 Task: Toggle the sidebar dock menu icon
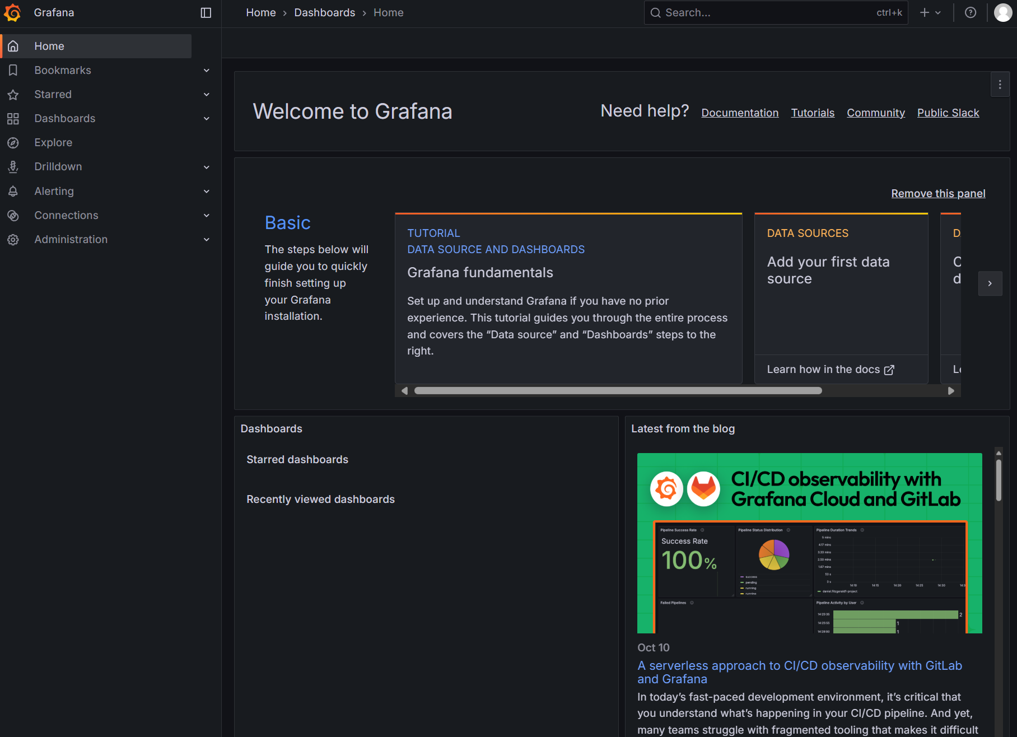206,12
